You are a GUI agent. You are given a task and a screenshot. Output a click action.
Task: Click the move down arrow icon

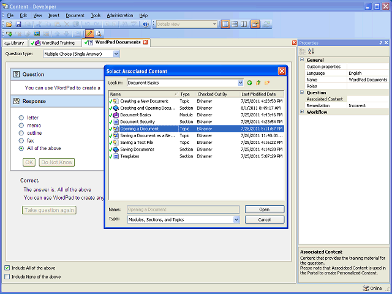tap(67, 34)
